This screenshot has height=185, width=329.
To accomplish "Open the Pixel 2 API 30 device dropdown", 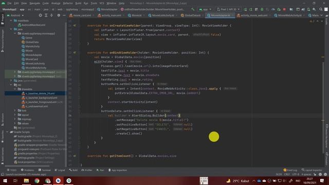I will coord(228,9).
